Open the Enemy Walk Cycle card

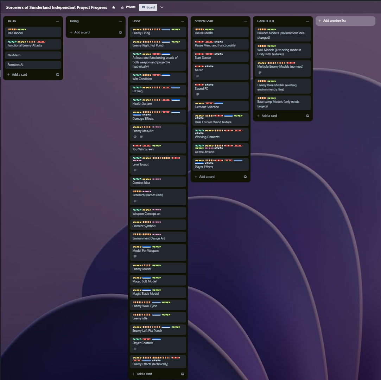tap(158, 305)
